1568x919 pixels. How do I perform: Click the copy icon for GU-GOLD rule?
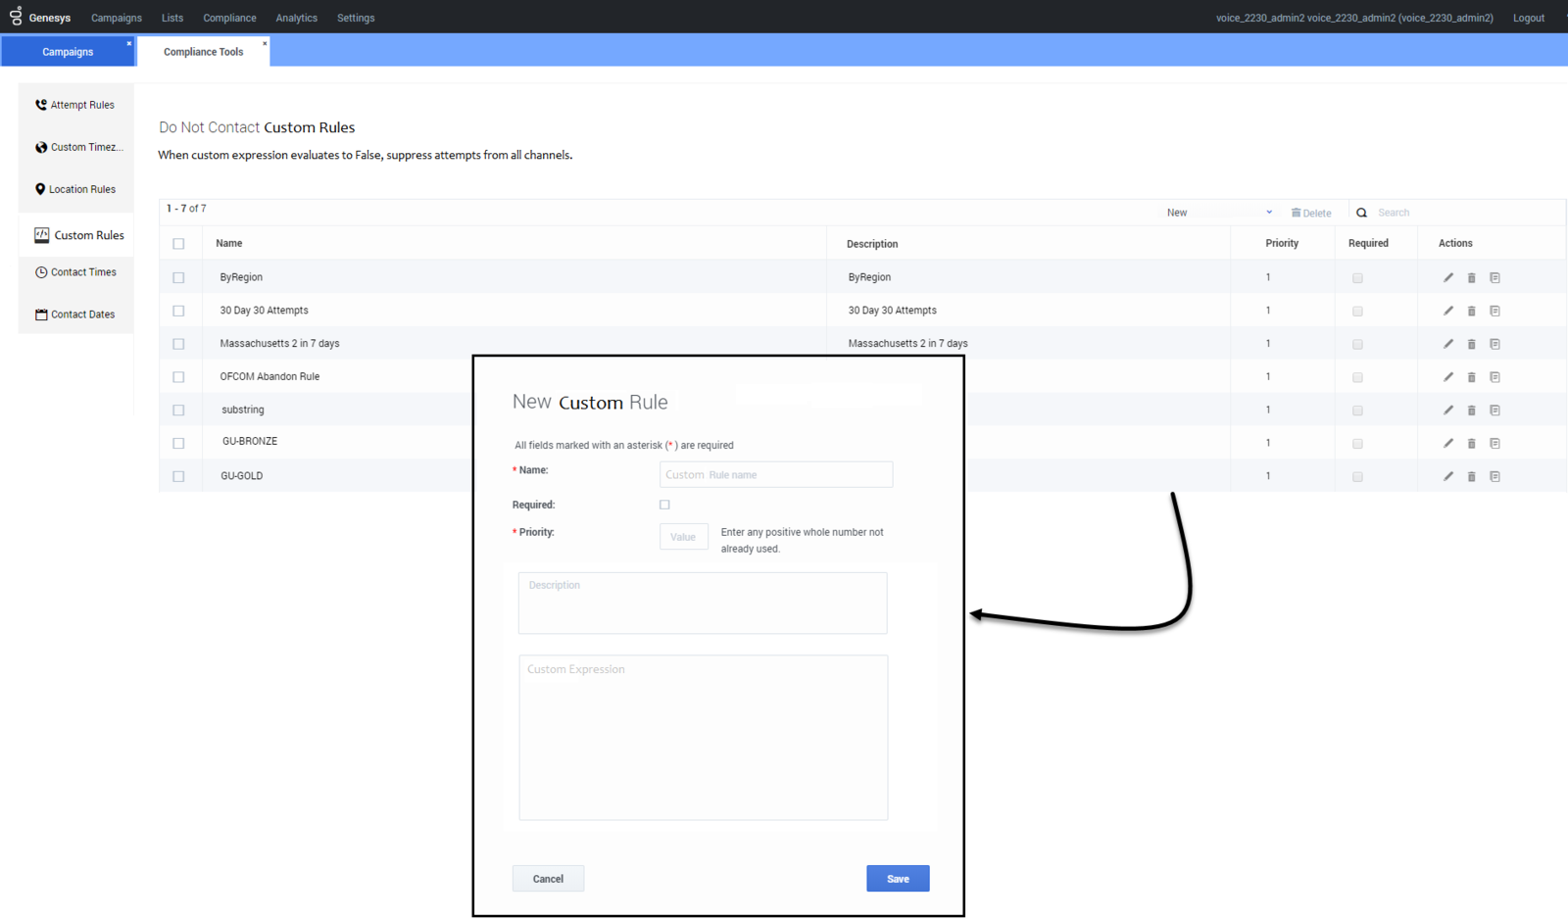pos(1494,476)
